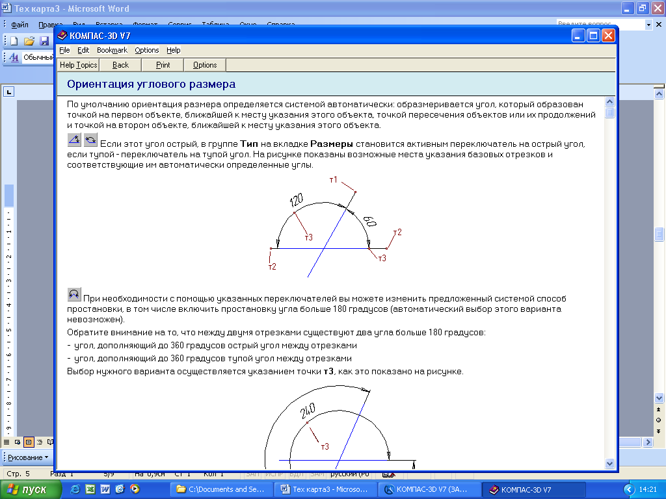Screen dimensions: 666x499
Task: Launch Windows Media Player from quick launch
Action: [135, 489]
